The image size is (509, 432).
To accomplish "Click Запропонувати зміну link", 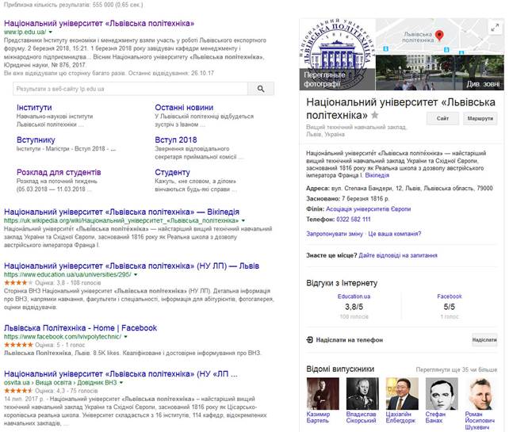I will (x=335, y=234).
